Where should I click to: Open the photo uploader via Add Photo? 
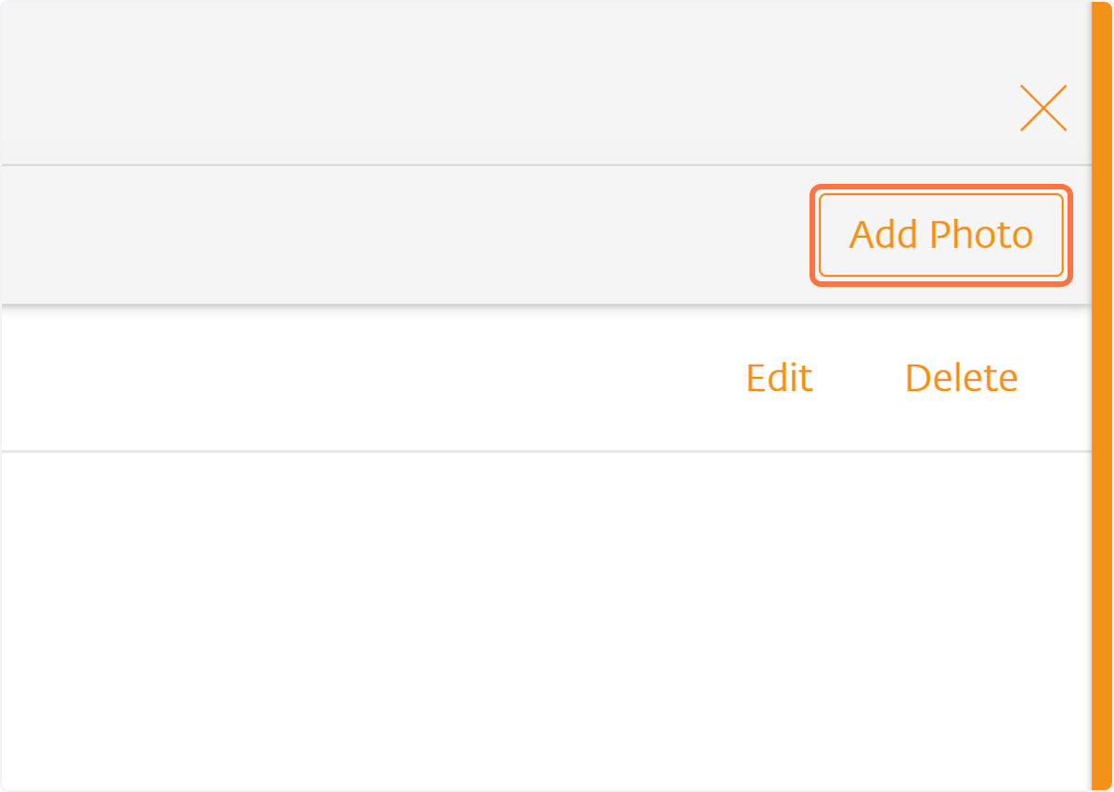pyautogui.click(x=941, y=235)
